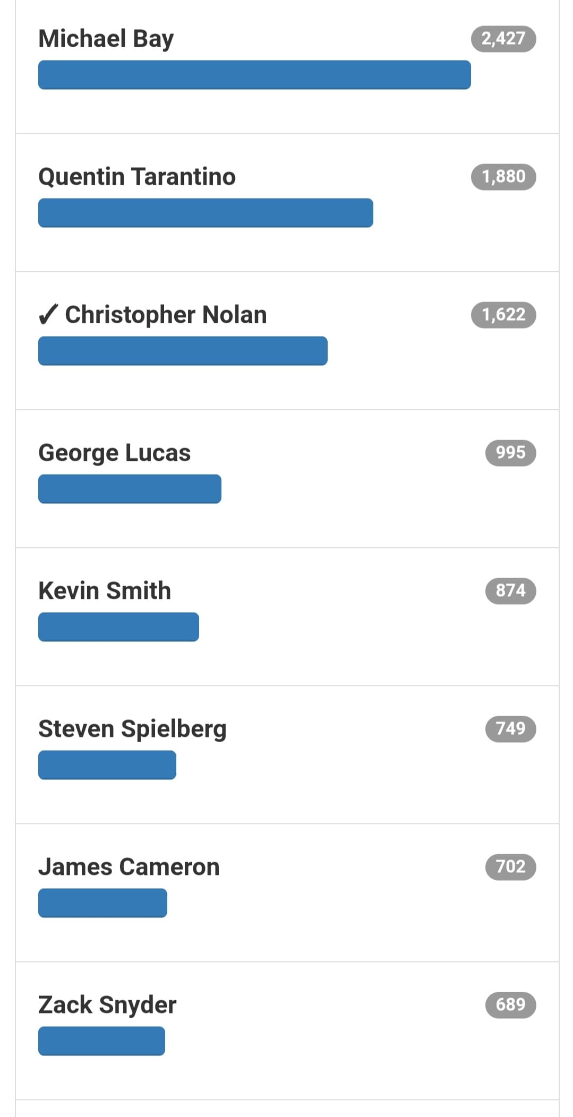Click the 702 count badge

pyautogui.click(x=511, y=867)
